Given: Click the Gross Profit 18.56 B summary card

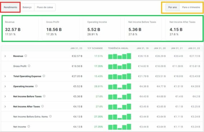Looking at the screenshot, I should (61, 28).
